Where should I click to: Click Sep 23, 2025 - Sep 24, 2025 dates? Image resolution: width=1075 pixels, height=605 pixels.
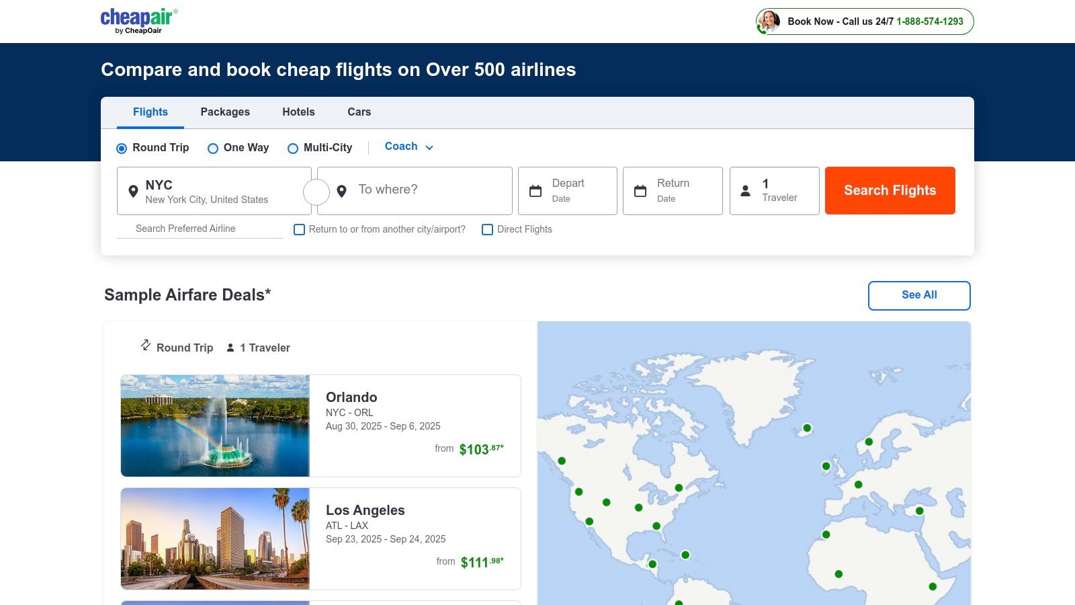click(386, 539)
